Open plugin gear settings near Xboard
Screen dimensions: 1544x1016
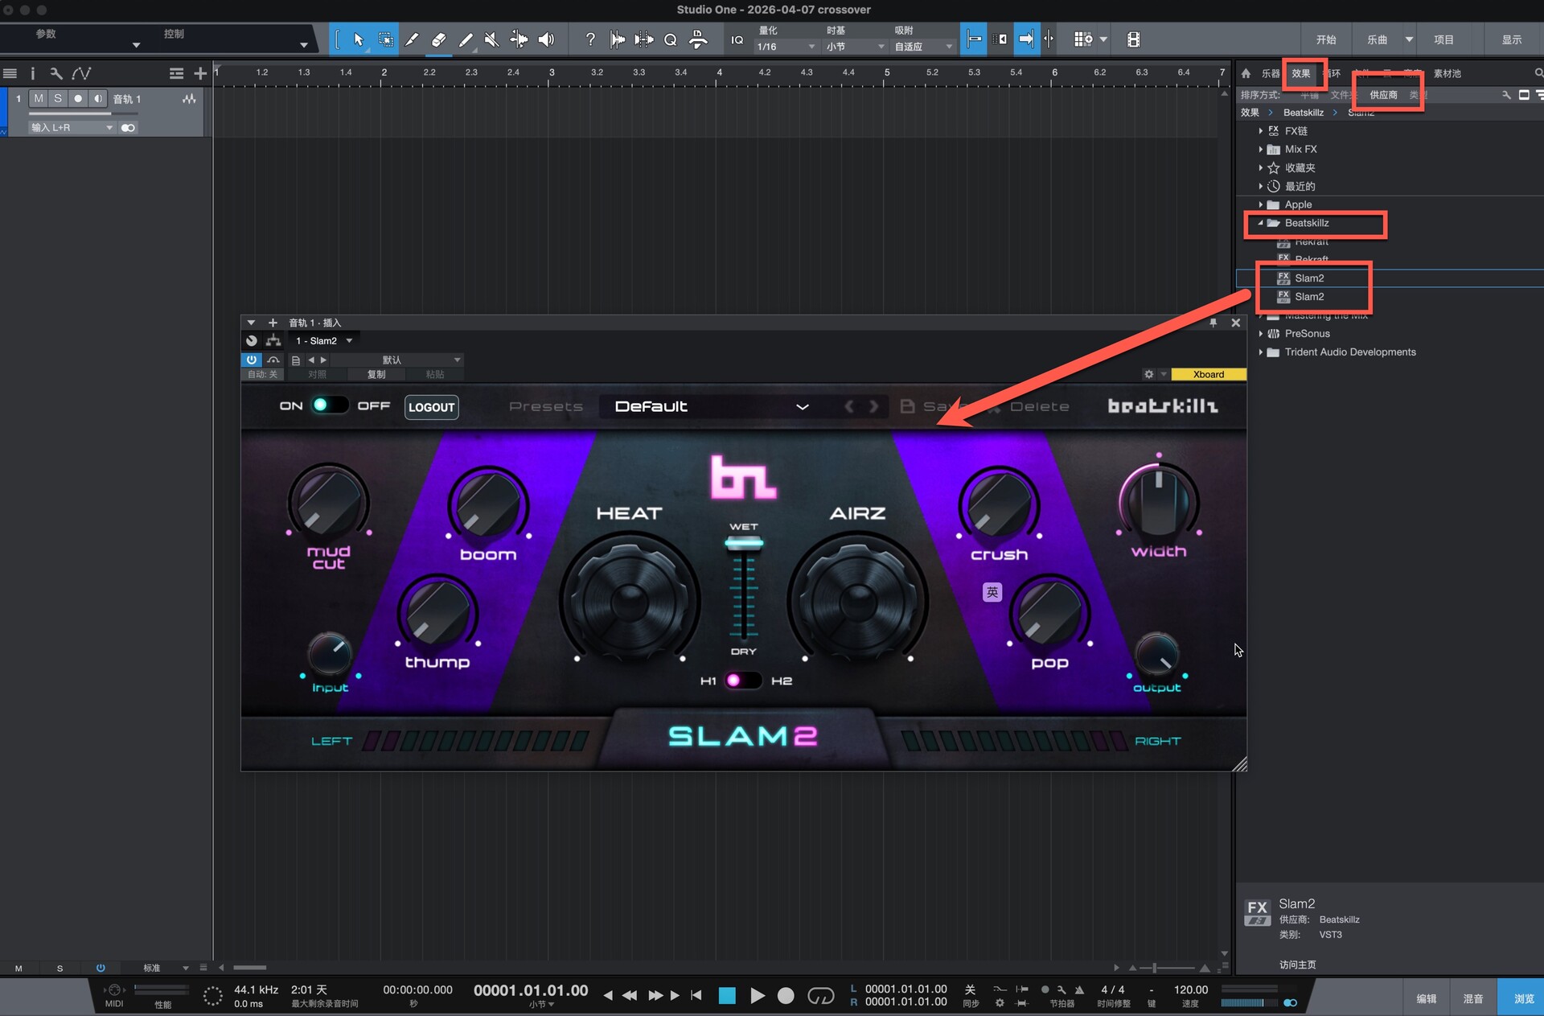pos(1149,374)
